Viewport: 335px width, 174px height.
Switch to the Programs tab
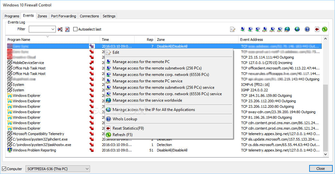tap(12, 16)
